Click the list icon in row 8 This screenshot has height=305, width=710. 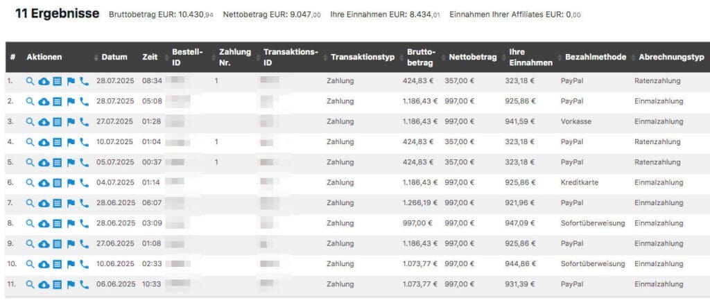pos(57,223)
